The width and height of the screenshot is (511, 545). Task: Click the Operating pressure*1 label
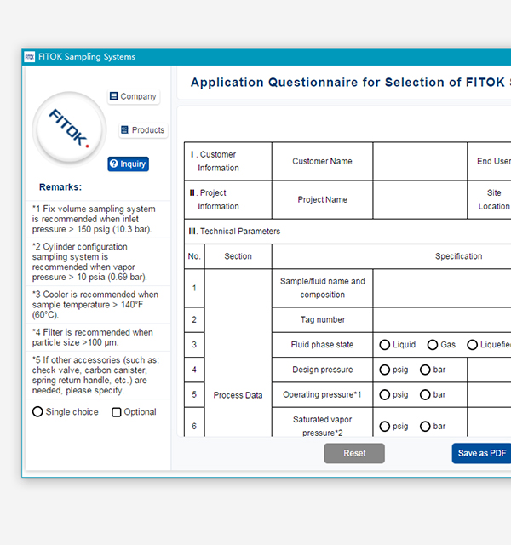[x=322, y=395]
